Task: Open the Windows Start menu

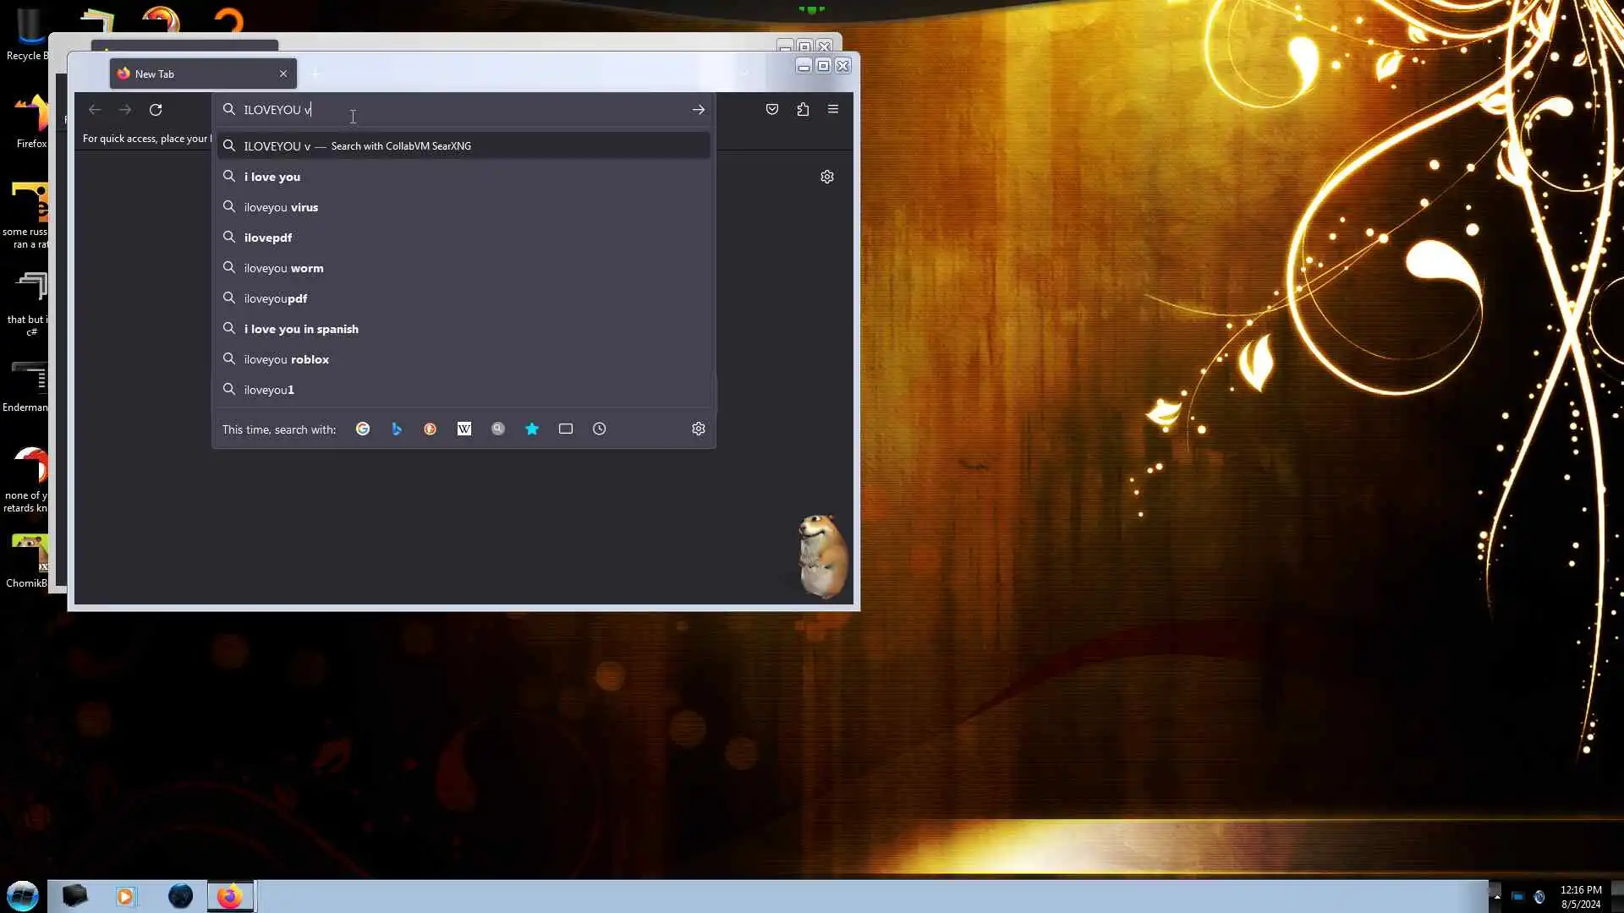Action: pyautogui.click(x=23, y=896)
